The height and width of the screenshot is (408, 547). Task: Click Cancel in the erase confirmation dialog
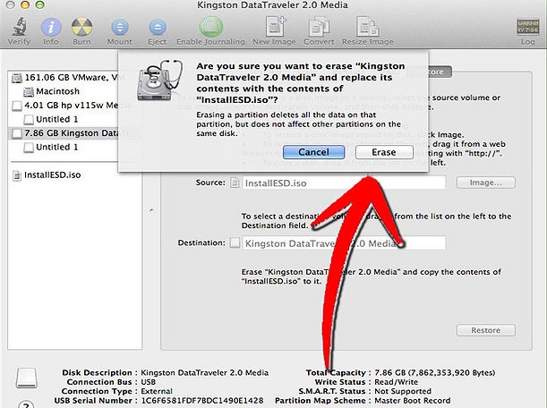pyautogui.click(x=313, y=152)
